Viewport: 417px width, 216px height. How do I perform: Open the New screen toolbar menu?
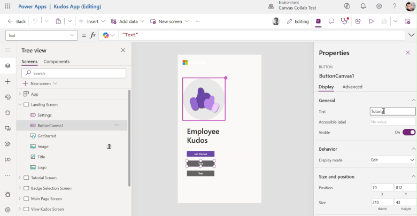click(169, 21)
